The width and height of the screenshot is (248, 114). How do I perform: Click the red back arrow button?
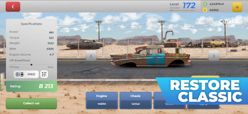click(13, 6)
